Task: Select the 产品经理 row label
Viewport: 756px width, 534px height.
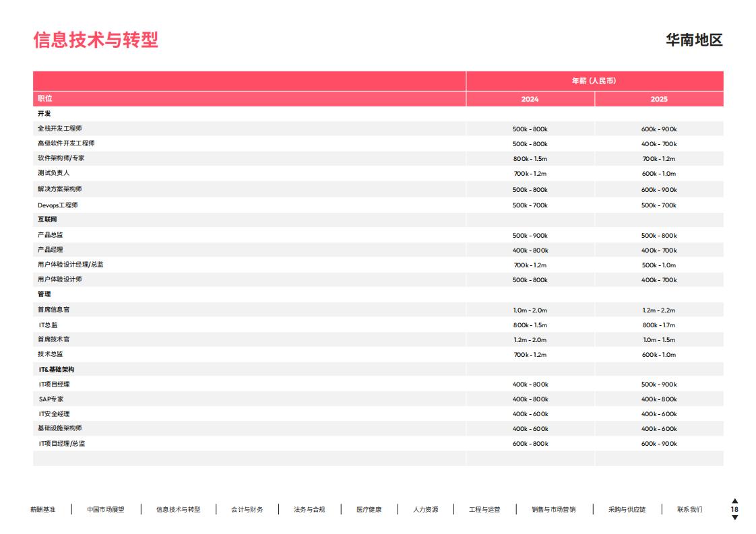Action: (x=50, y=250)
